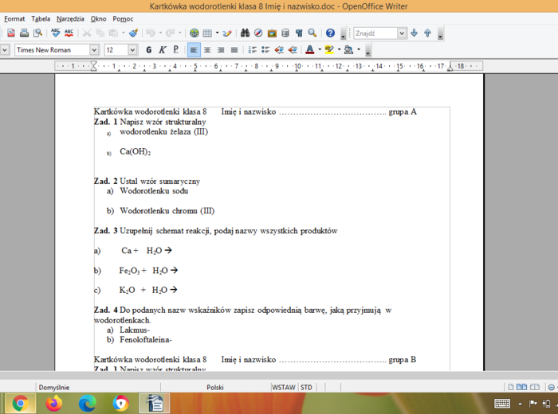Toggle bold formatting (G button)
Image resolution: width=558 pixels, height=414 pixels.
148,50
